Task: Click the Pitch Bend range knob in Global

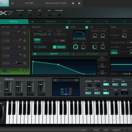Action: click(124, 36)
